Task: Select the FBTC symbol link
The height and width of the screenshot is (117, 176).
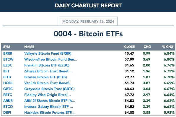Action: 8,95
